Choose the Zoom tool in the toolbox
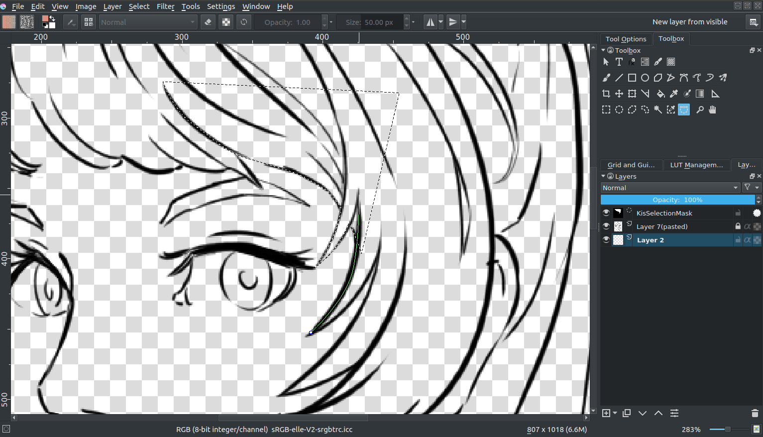The height and width of the screenshot is (437, 763). click(x=700, y=109)
